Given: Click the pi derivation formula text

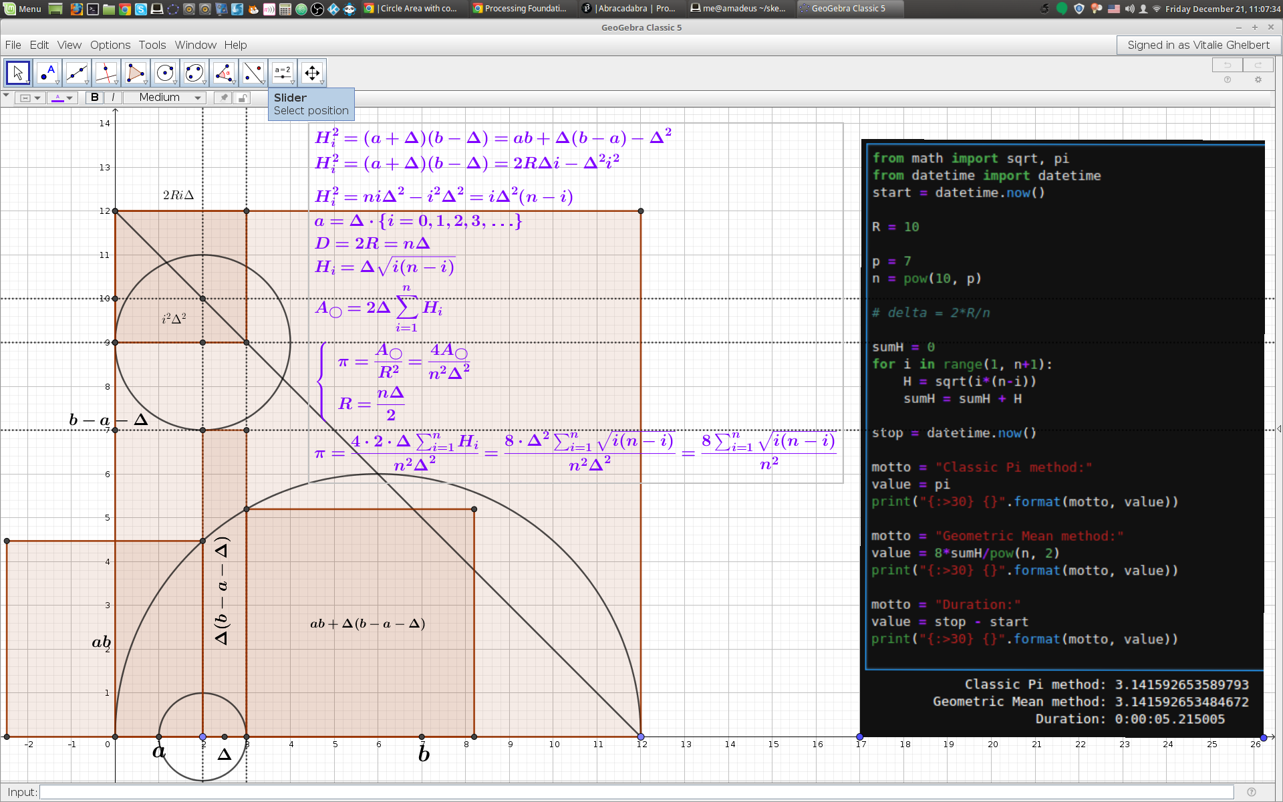Looking at the screenshot, I should click(575, 302).
